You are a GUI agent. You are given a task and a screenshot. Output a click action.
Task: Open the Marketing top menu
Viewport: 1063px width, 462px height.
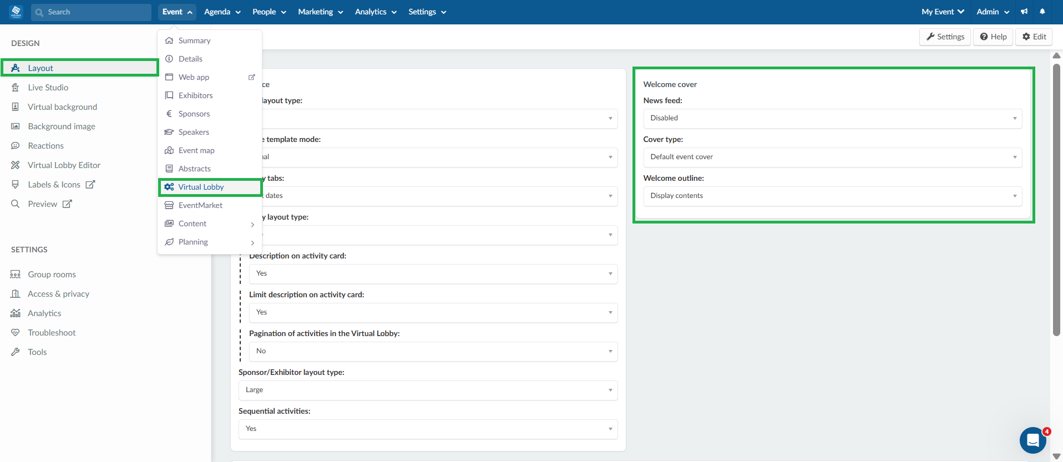[x=320, y=12]
